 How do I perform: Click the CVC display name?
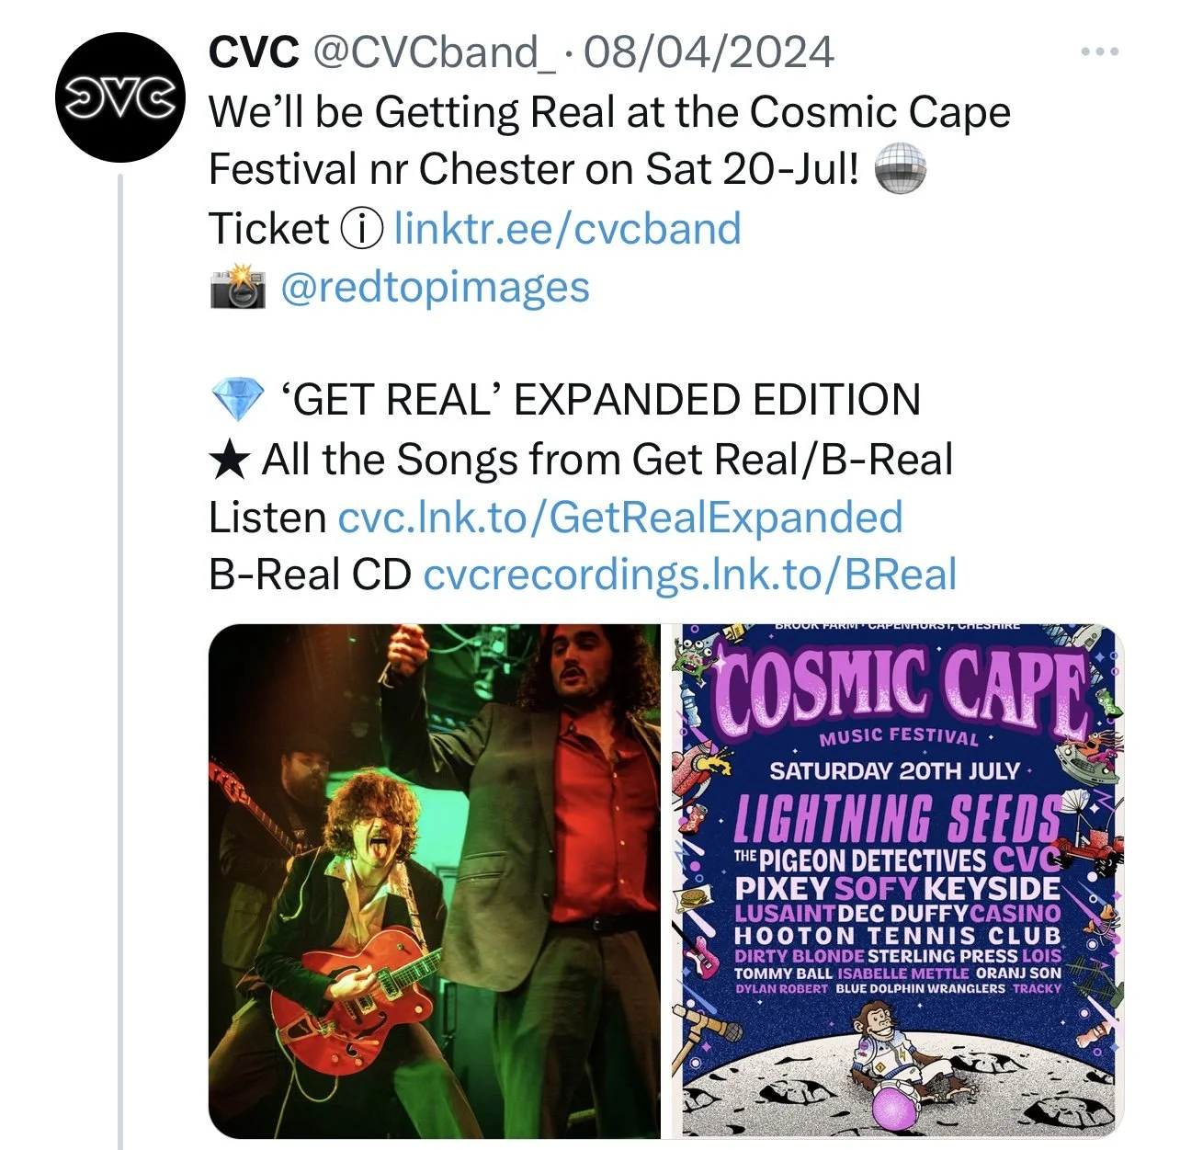click(254, 51)
